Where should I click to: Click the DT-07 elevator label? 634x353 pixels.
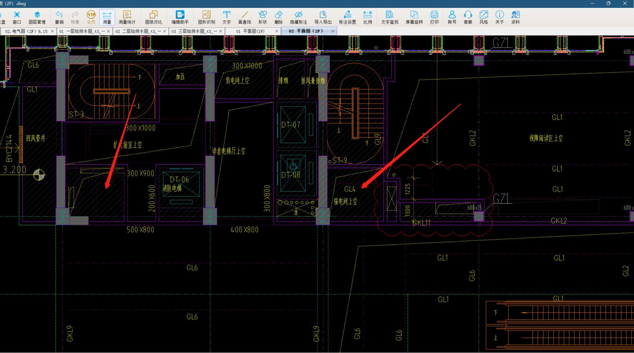[x=291, y=125]
